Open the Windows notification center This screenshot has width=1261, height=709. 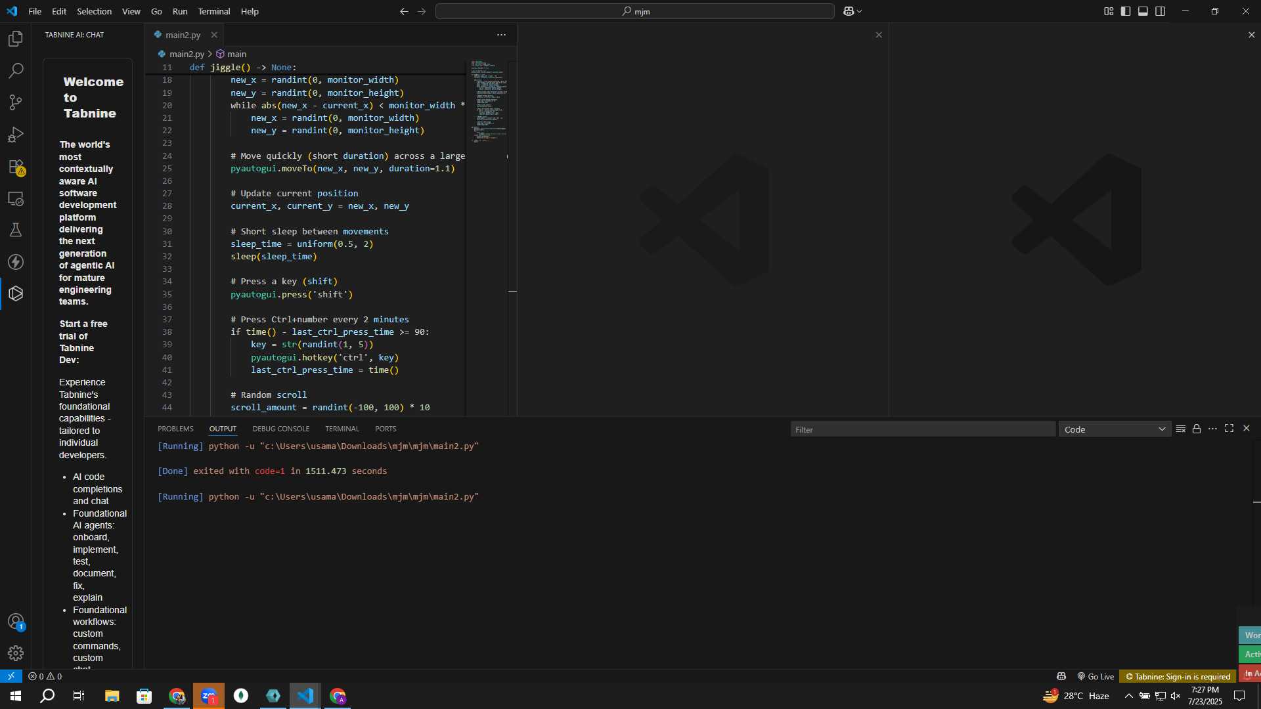click(x=1239, y=696)
